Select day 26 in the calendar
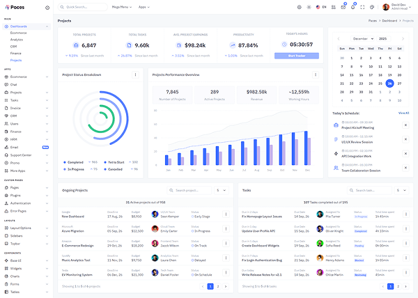The height and width of the screenshot is (298, 418). [x=389, y=83]
